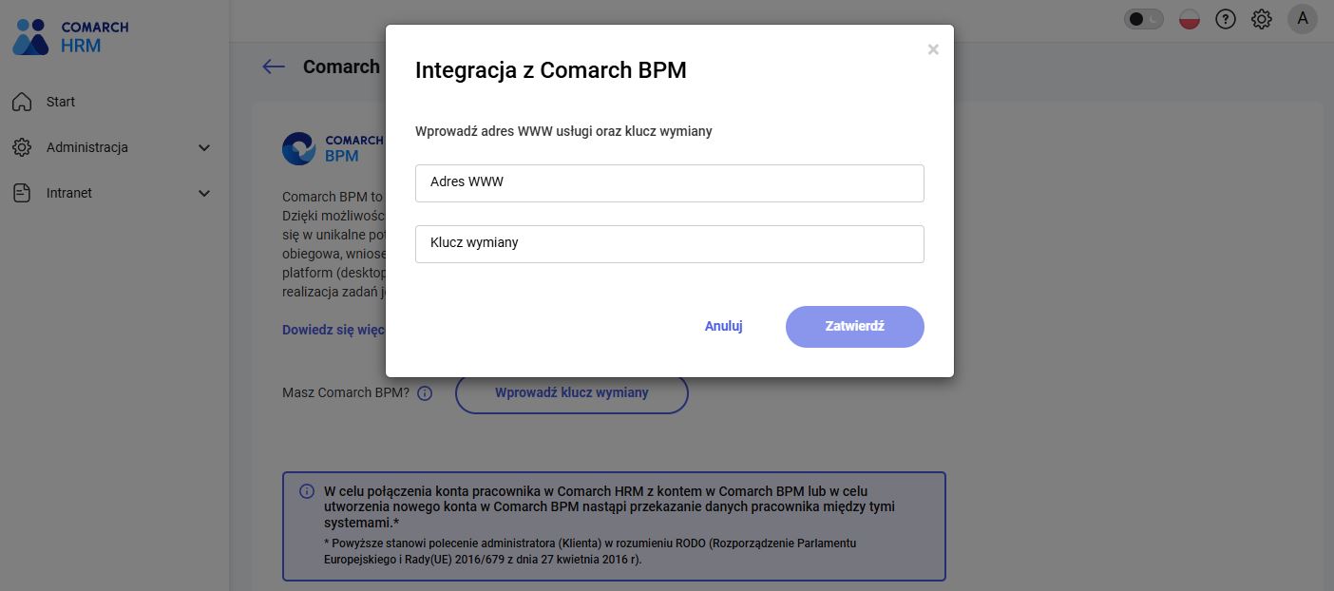Toggle the dark mode switch
The image size is (1334, 591).
(x=1144, y=19)
